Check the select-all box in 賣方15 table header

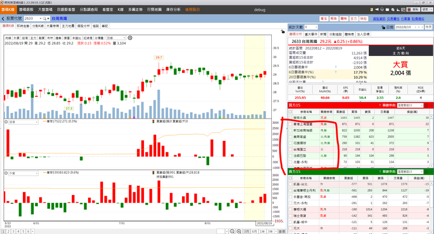[x=291, y=178]
